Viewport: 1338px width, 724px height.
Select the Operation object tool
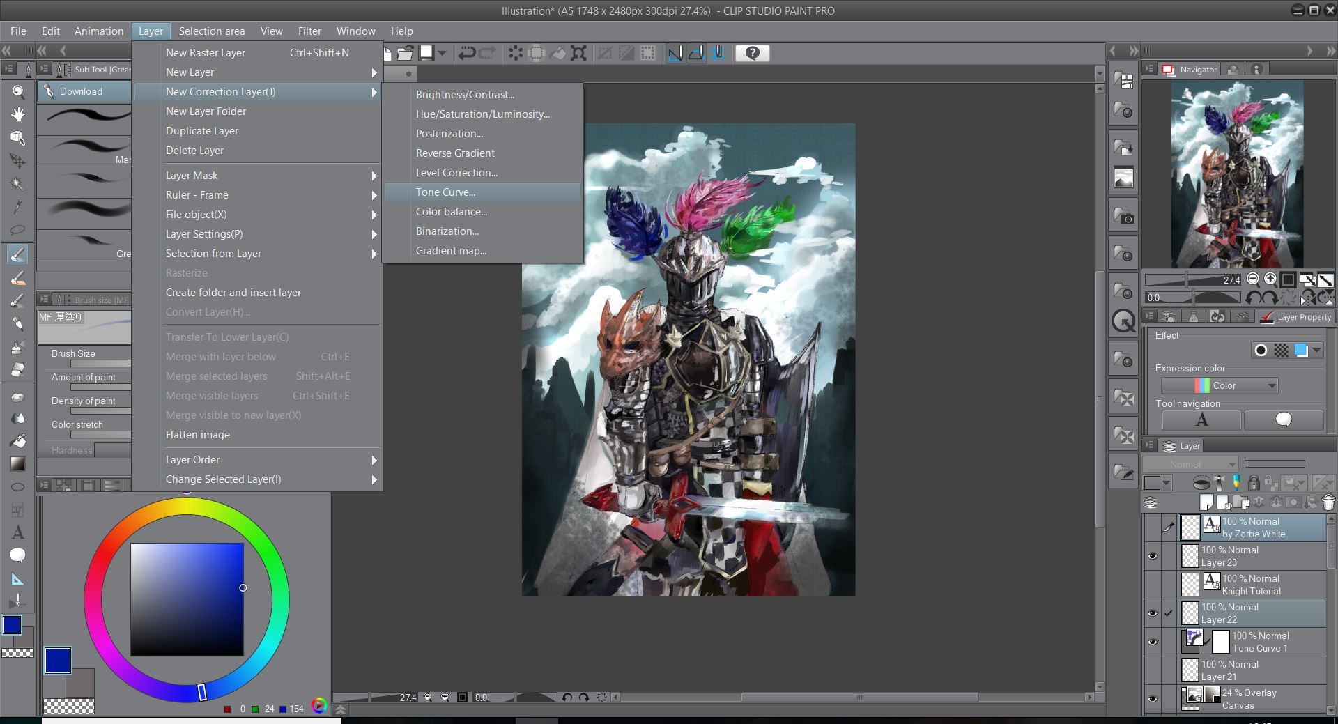click(18, 138)
